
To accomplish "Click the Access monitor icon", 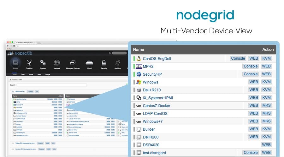I will pyautogui.click(x=15, y=63).
